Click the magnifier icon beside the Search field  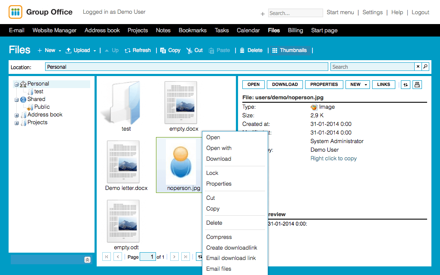425,67
